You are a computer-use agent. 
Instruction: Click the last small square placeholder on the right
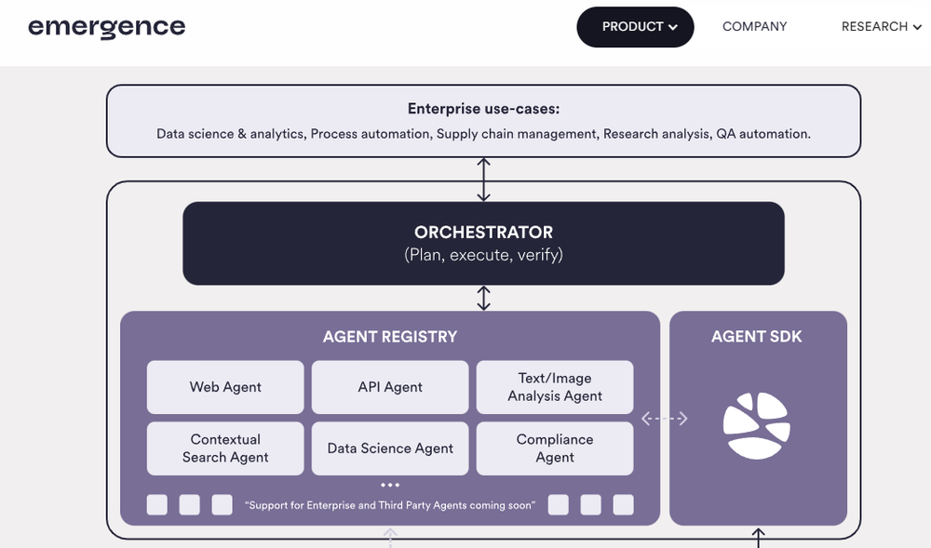coord(623,504)
